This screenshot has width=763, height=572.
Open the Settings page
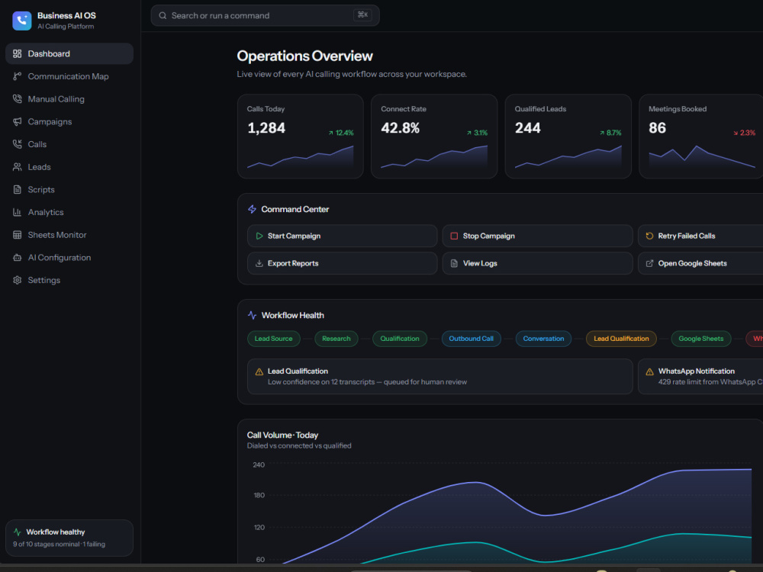click(x=69, y=280)
